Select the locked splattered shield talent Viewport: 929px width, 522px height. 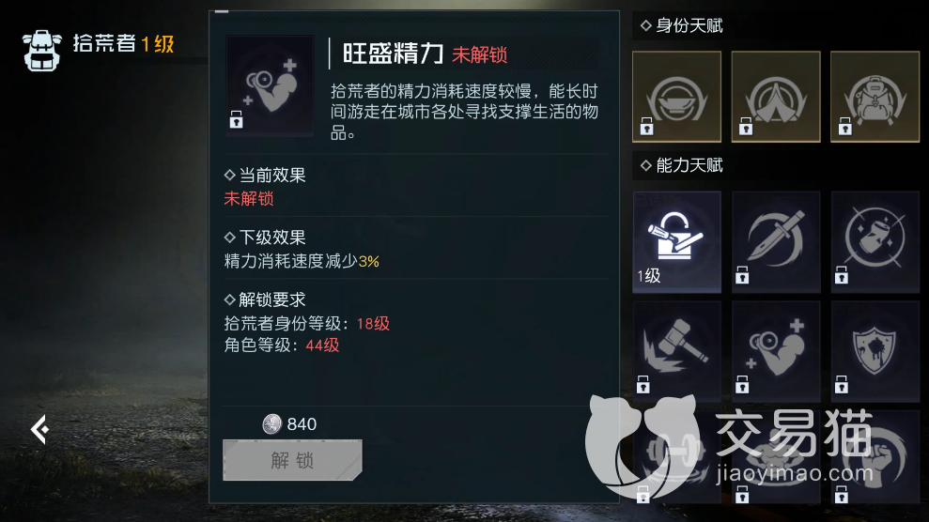pos(875,351)
